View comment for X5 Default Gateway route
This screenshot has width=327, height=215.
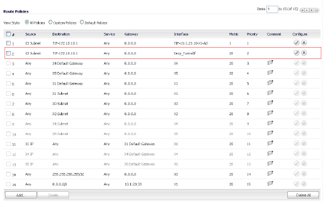click(x=270, y=73)
